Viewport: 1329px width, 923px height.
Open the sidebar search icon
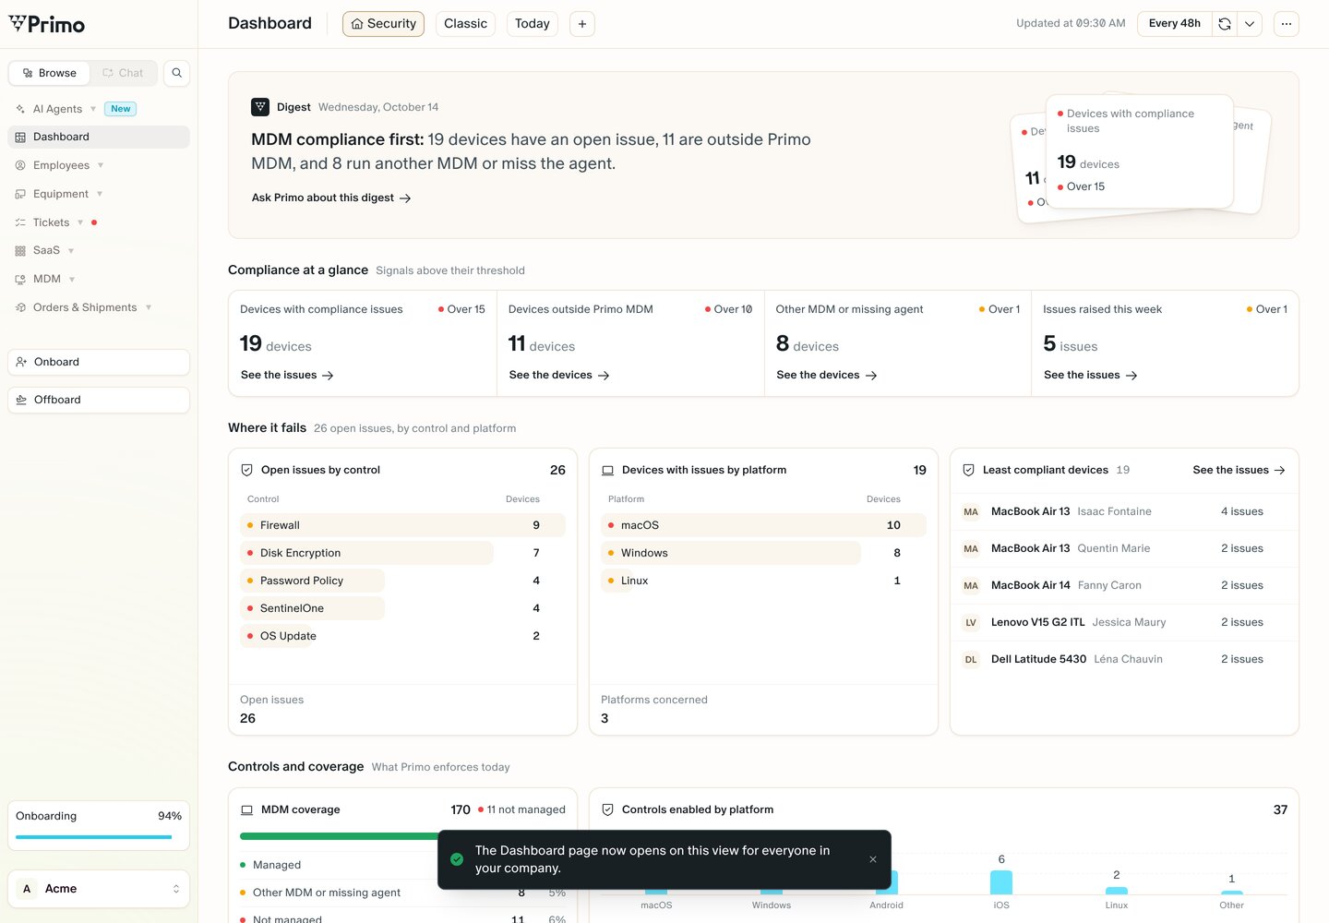pos(176,73)
